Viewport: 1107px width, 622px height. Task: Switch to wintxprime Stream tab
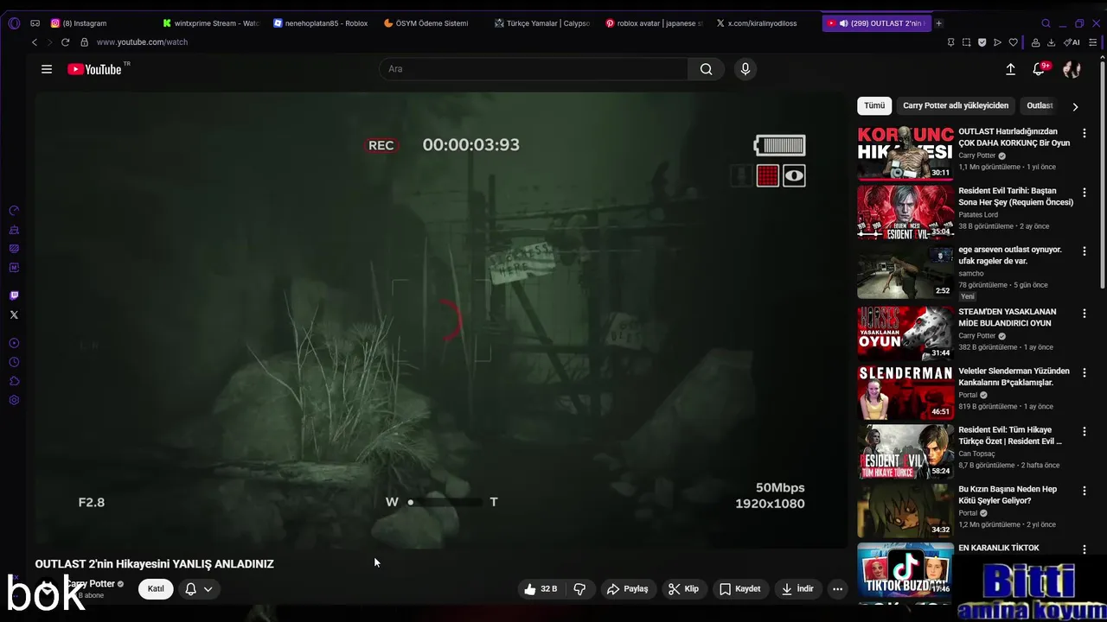coord(210,23)
